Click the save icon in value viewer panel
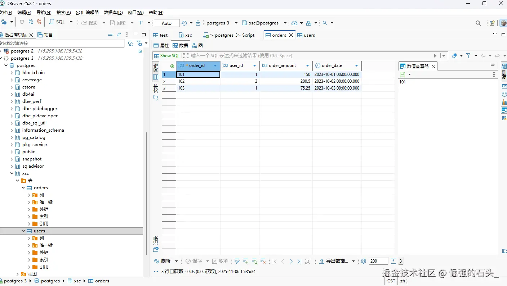This screenshot has width=507, height=286. coord(403,74)
